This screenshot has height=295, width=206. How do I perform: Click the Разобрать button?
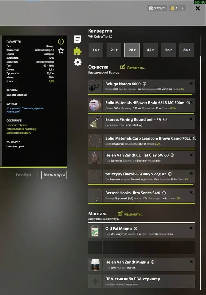(x=25, y=175)
